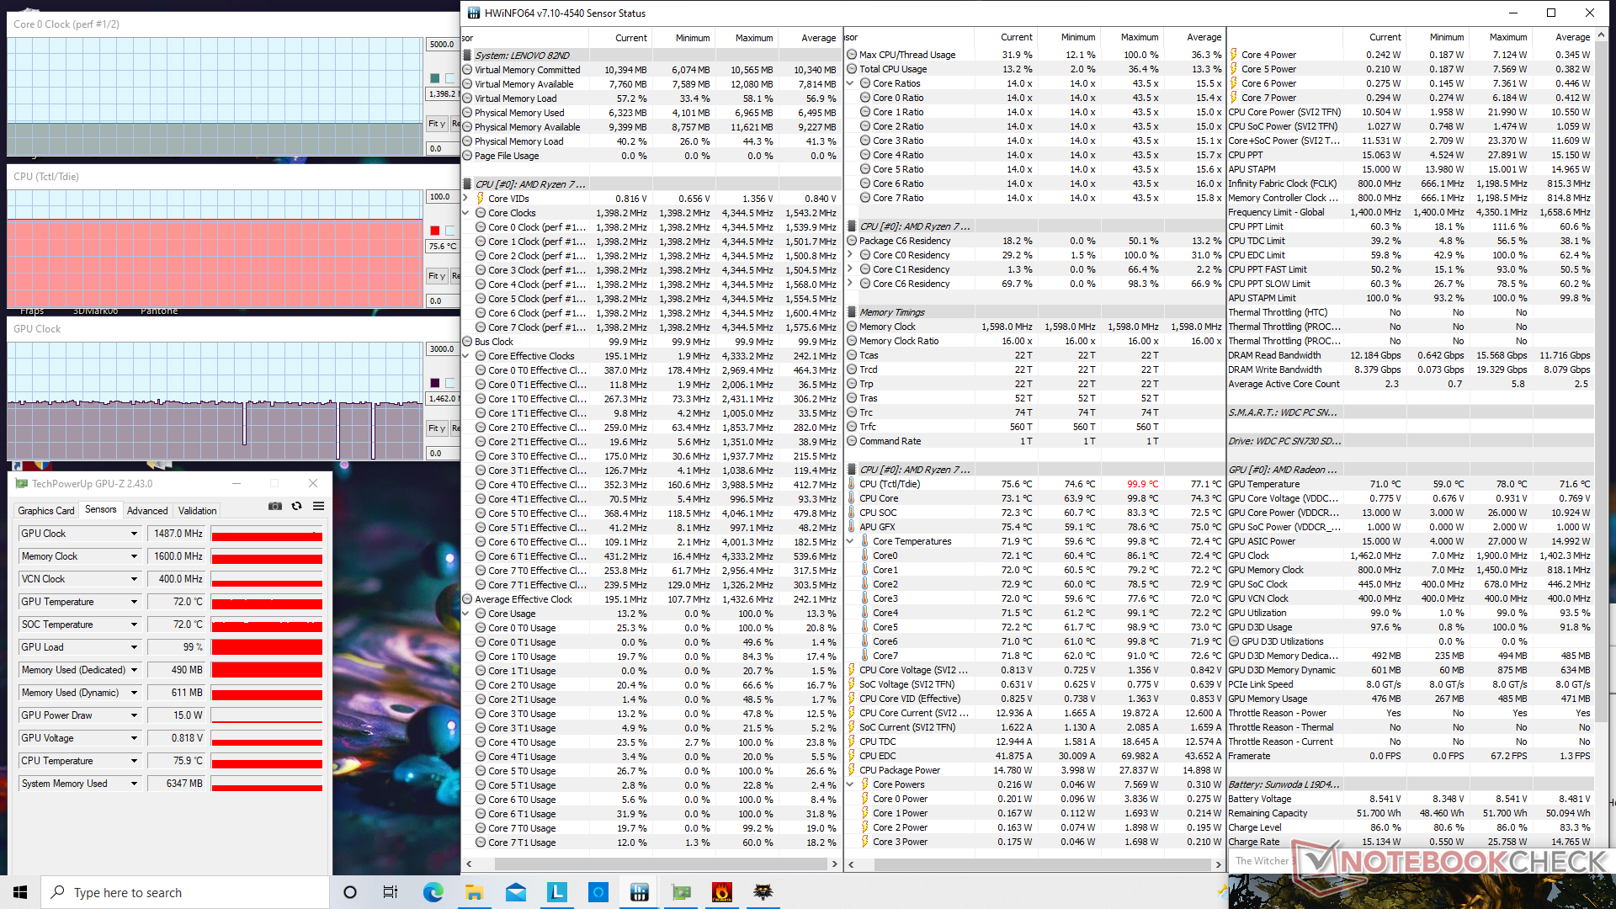This screenshot has height=909, width=1616.
Task: Click Cortana circle icon in taskbar
Action: click(x=350, y=892)
